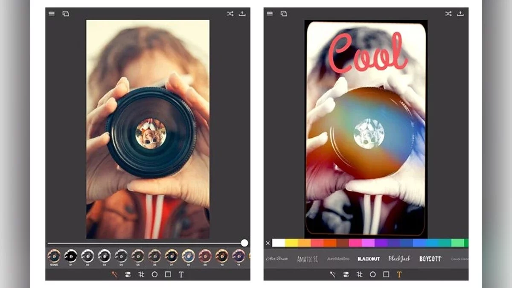Select the magic wand tool below the font list
The height and width of the screenshot is (288, 512).
(x=332, y=275)
